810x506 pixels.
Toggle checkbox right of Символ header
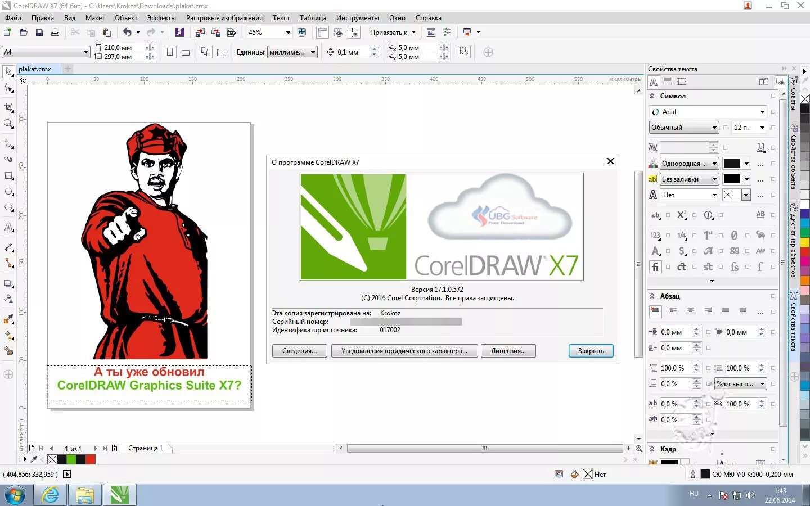click(773, 96)
